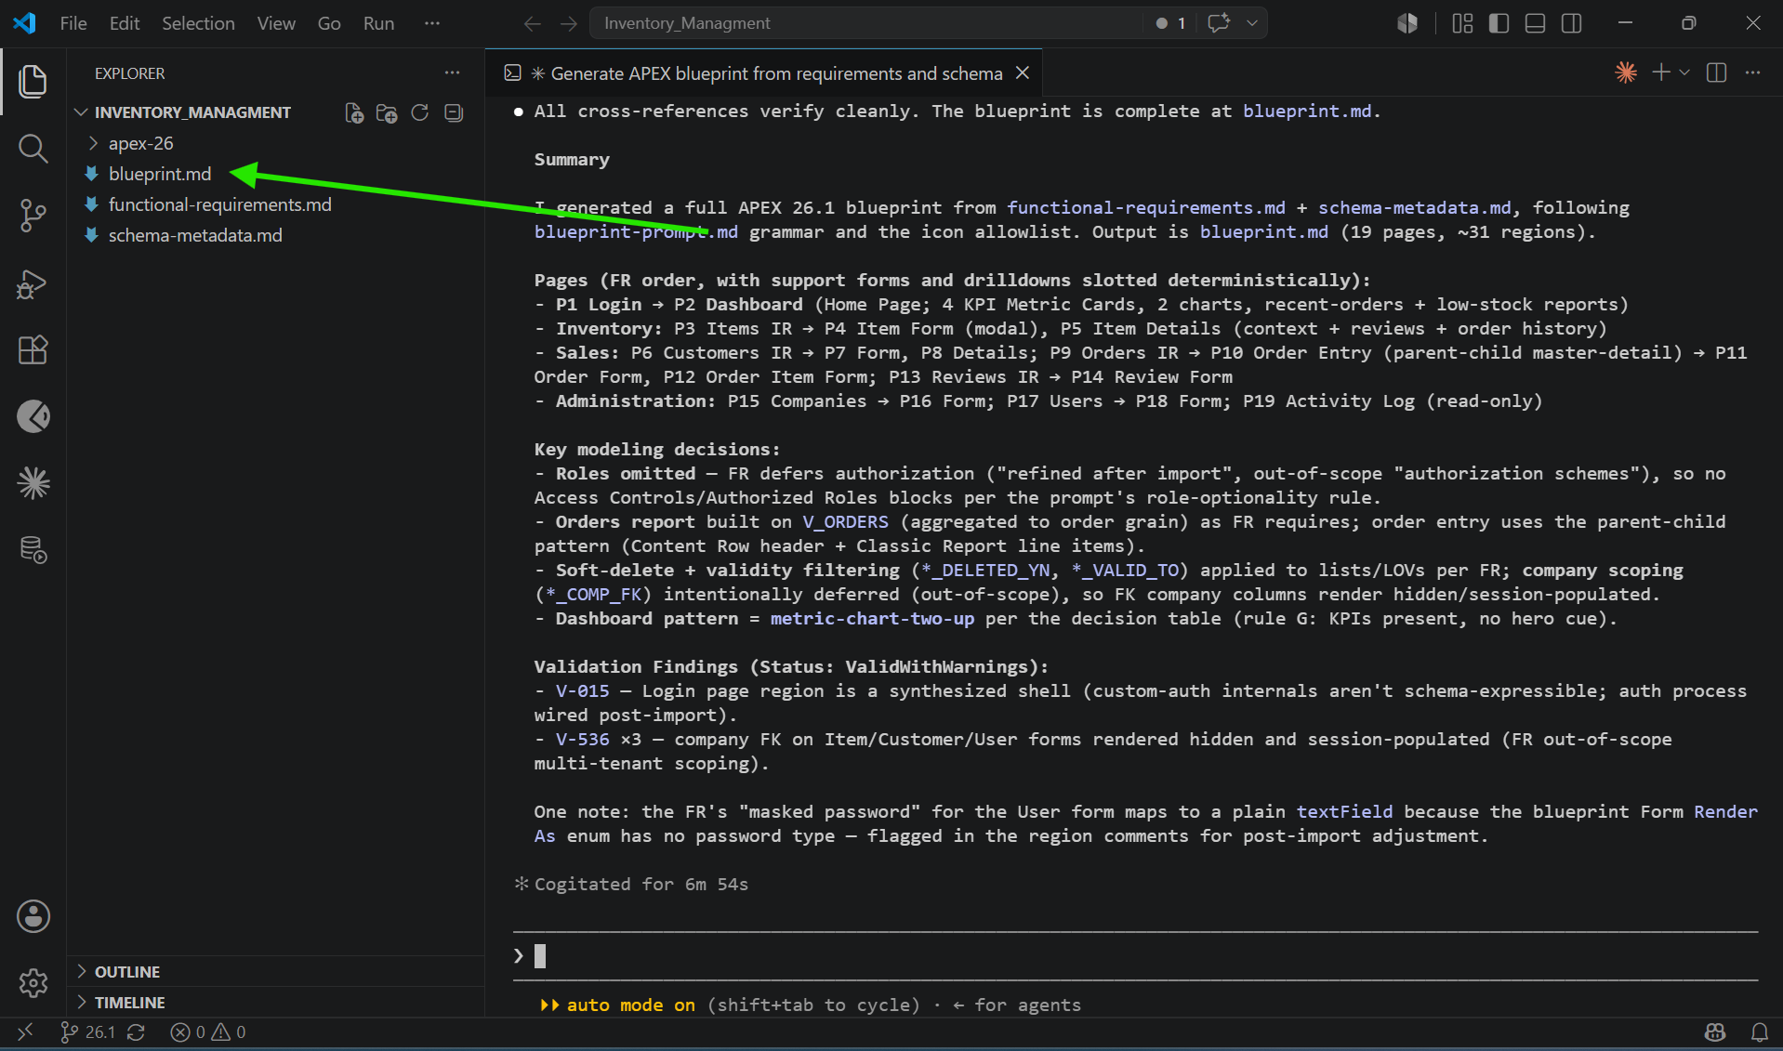Open functional-requirements.md in the file tree

[x=219, y=204]
